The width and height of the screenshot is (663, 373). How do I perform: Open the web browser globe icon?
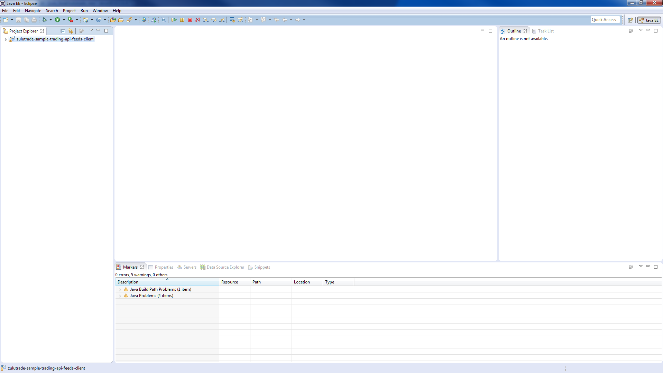pyautogui.click(x=144, y=20)
